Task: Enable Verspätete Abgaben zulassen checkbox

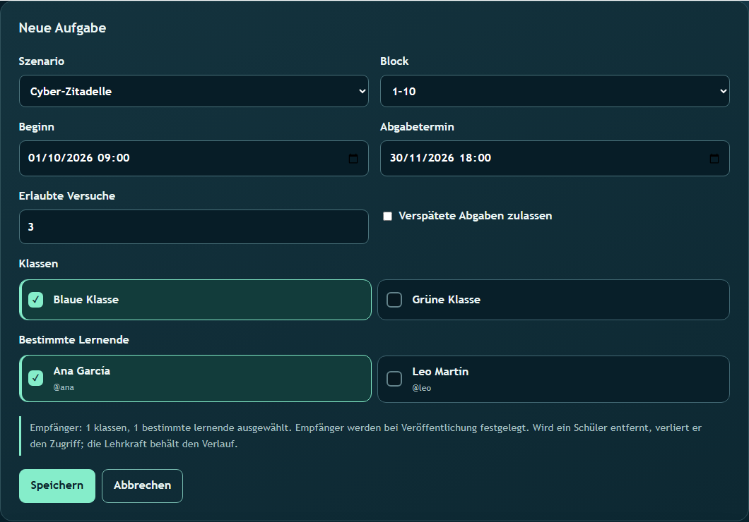Action: [x=387, y=216]
